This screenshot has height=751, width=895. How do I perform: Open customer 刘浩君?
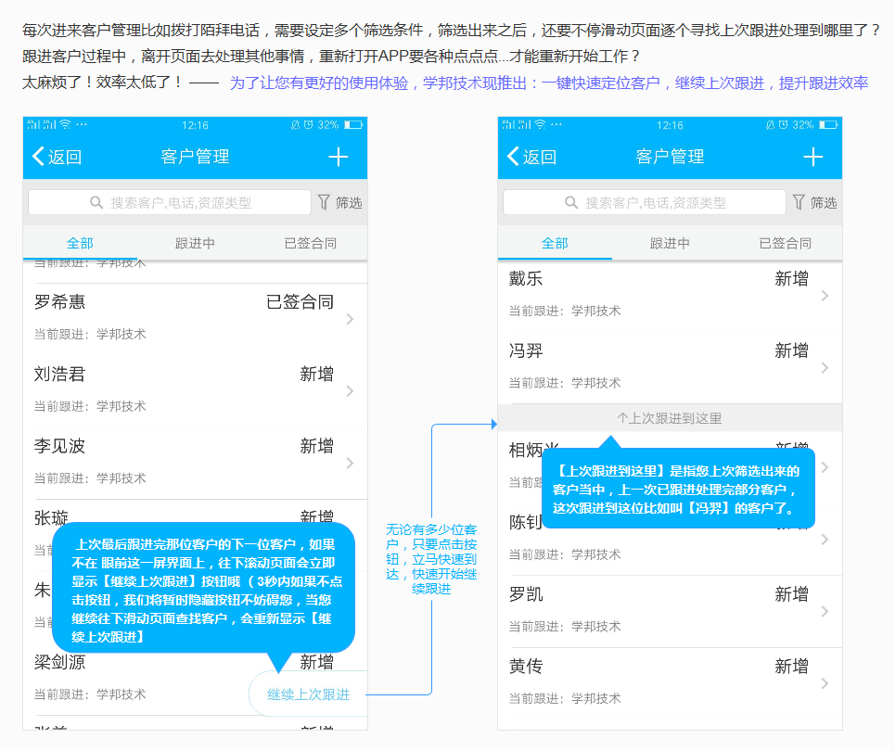195,391
